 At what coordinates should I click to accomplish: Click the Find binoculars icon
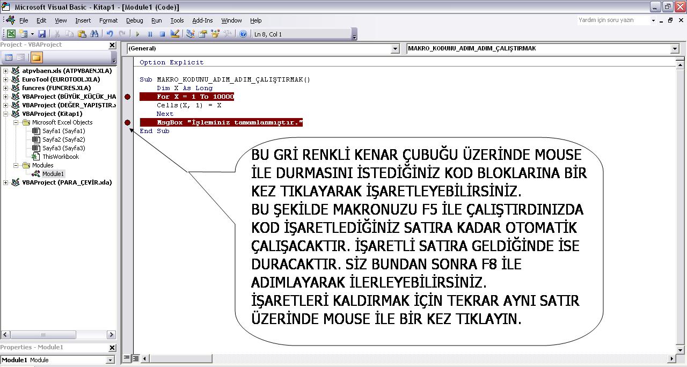[x=94, y=34]
